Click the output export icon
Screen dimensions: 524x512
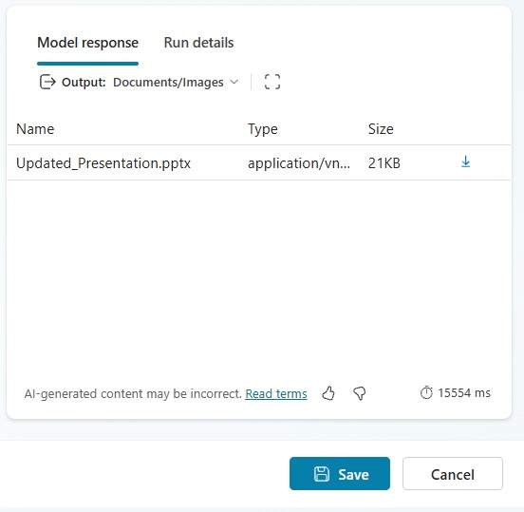pyautogui.click(x=47, y=82)
